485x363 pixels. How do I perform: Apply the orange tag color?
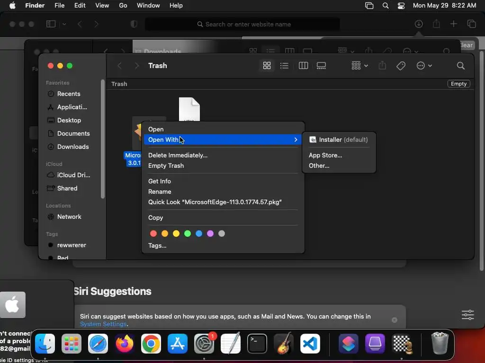click(x=165, y=233)
